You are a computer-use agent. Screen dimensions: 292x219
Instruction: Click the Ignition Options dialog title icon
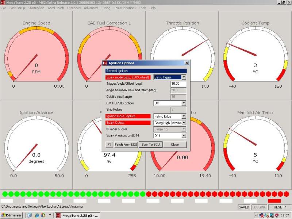(x=105, y=63)
